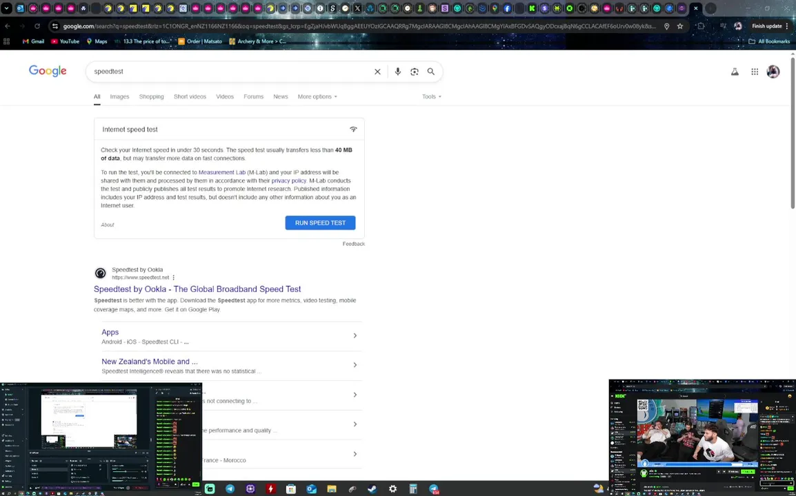Screen dimensions: 796x496
Task: Open the site information icon beside the URL
Action: pos(55,26)
